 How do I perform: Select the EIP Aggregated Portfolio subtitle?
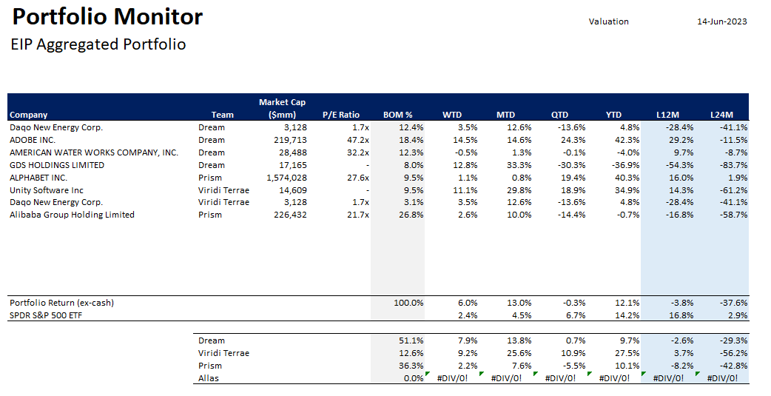pyautogui.click(x=98, y=44)
